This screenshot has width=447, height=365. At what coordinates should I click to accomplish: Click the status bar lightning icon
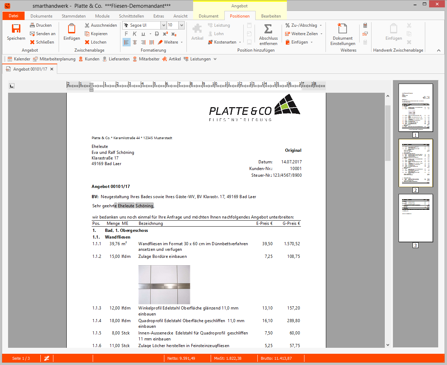coord(47,358)
